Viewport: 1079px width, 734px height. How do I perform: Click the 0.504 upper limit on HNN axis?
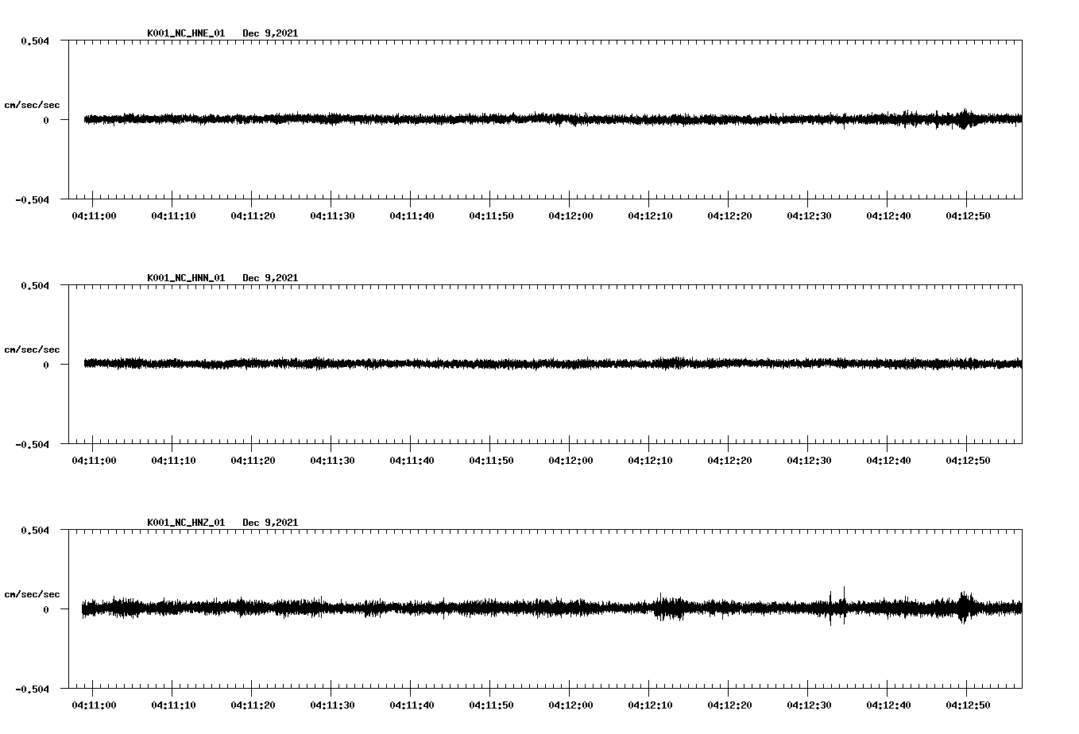coord(35,285)
